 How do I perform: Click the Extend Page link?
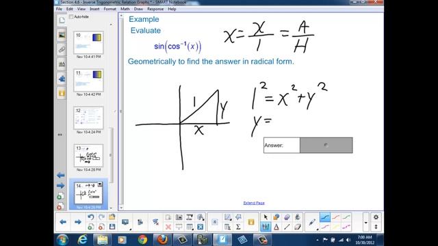pos(254,203)
